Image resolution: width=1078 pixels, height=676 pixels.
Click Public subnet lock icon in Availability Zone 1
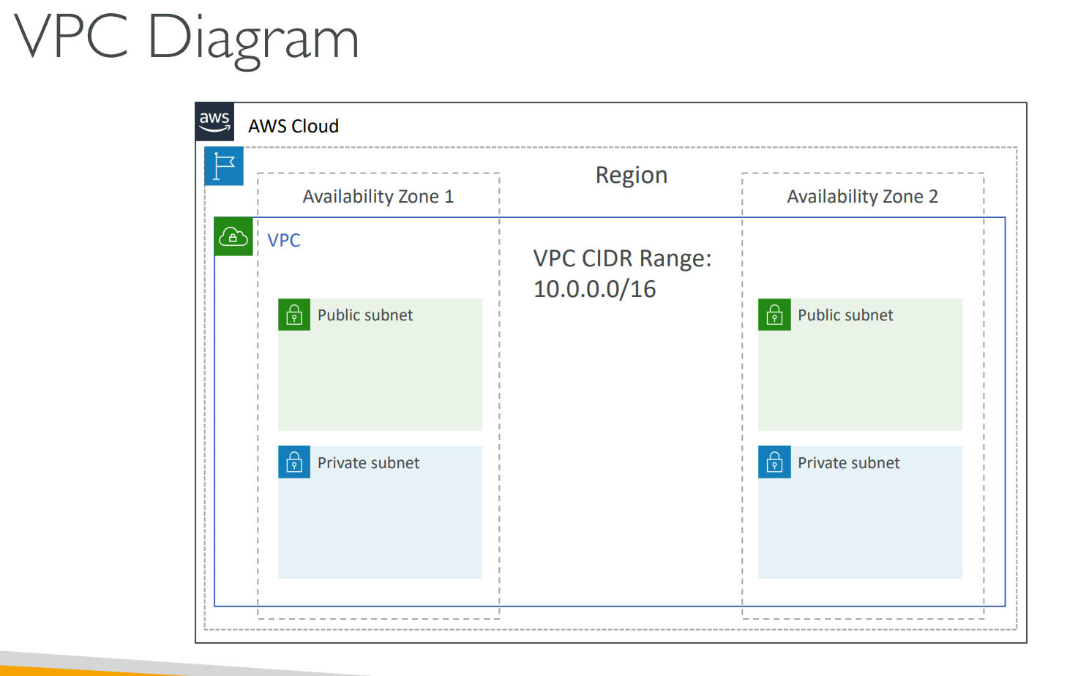tap(294, 315)
